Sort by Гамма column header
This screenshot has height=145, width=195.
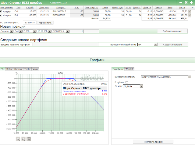(x=158, y=8)
